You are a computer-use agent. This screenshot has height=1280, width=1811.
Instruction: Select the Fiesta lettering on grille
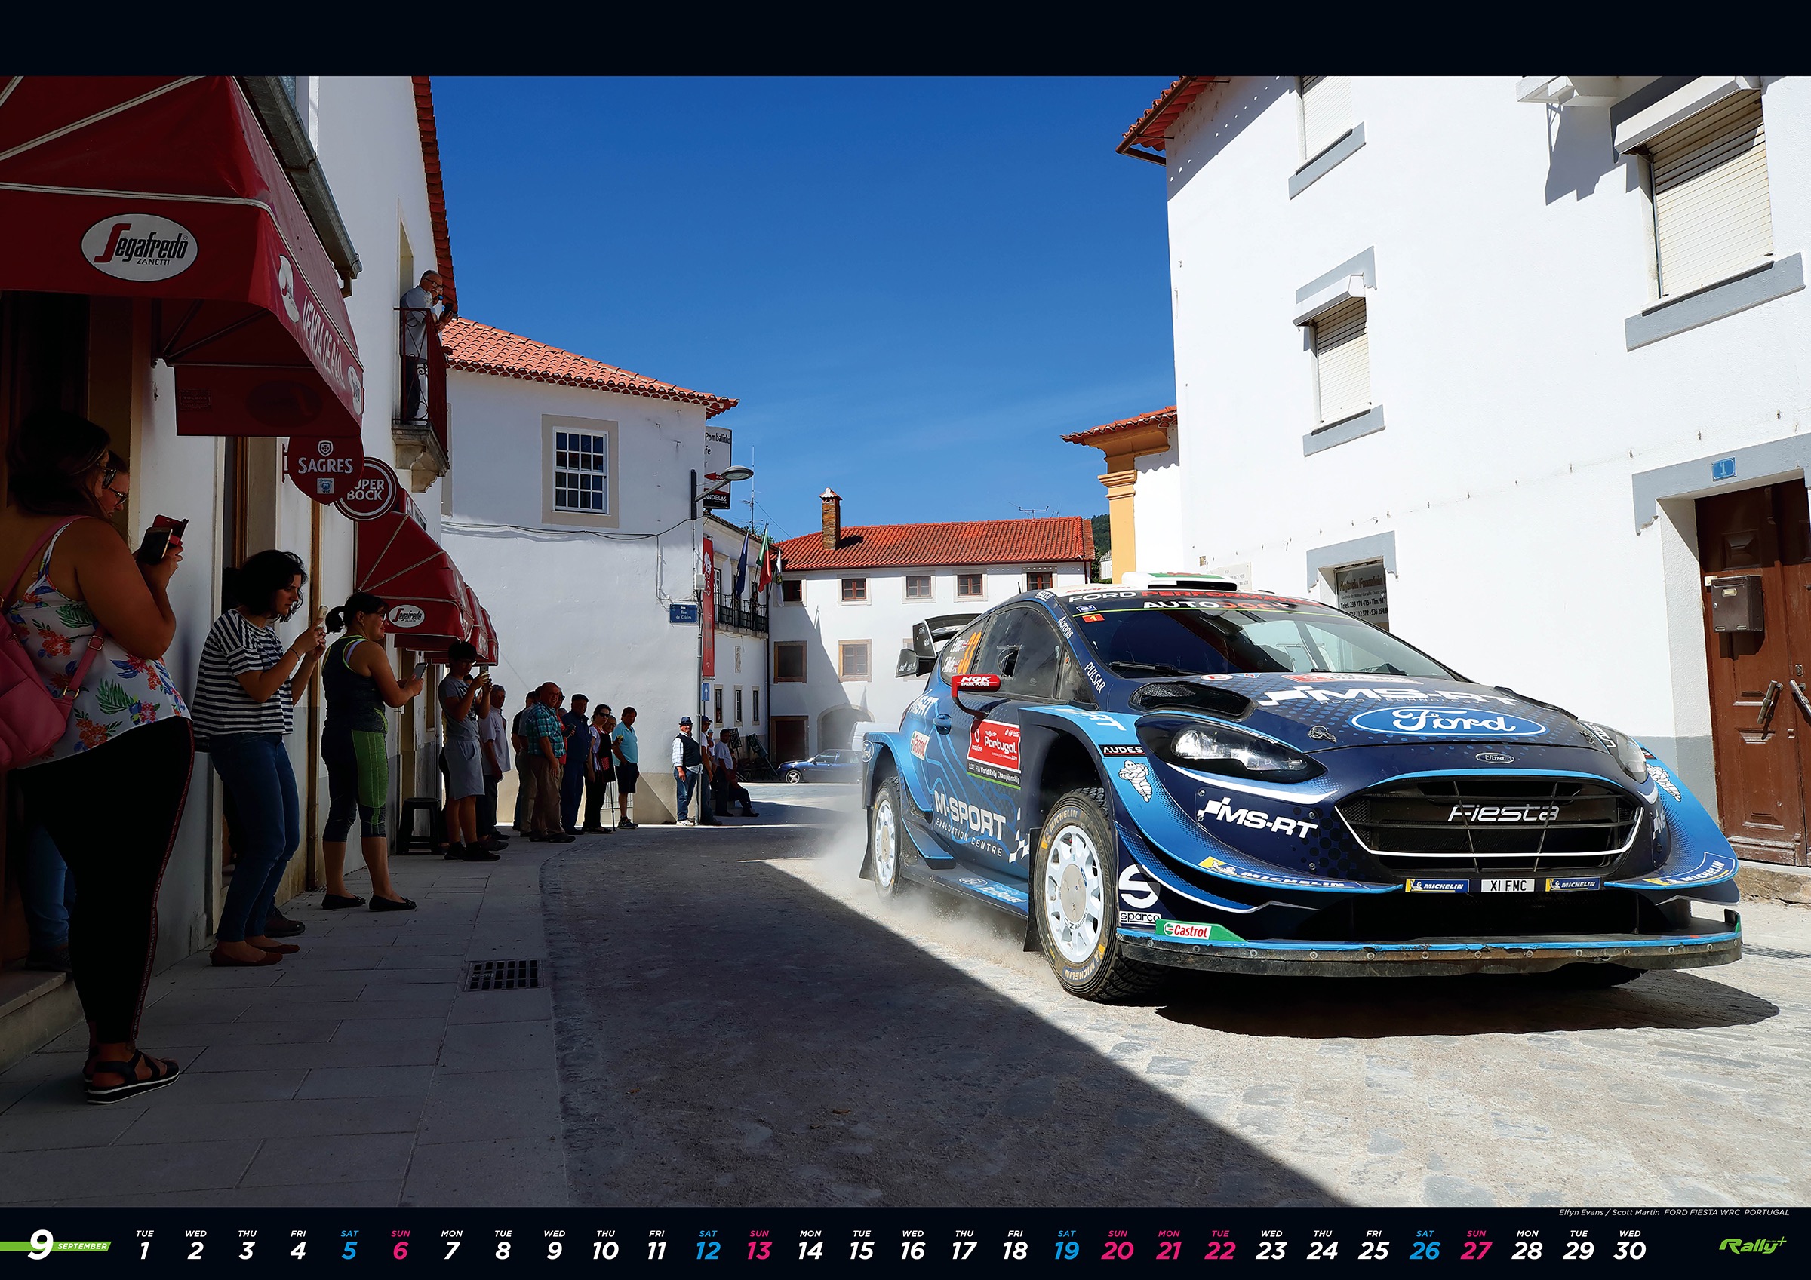point(1503,813)
